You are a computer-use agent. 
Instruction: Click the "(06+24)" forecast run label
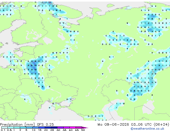click(x=161, y=125)
